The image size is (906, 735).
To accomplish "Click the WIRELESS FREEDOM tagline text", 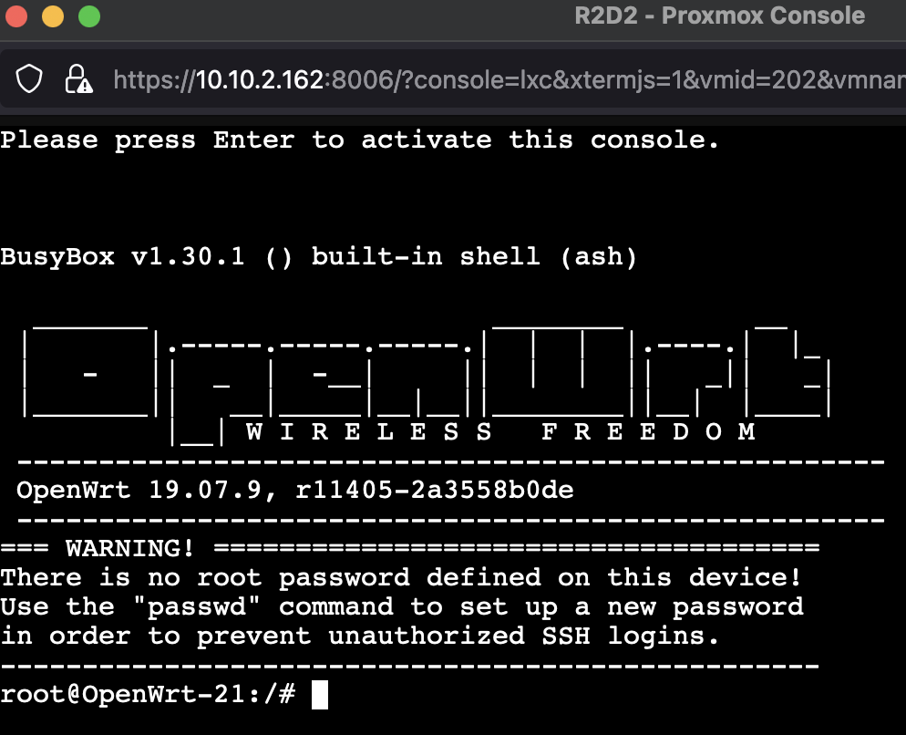I will pyautogui.click(x=500, y=432).
